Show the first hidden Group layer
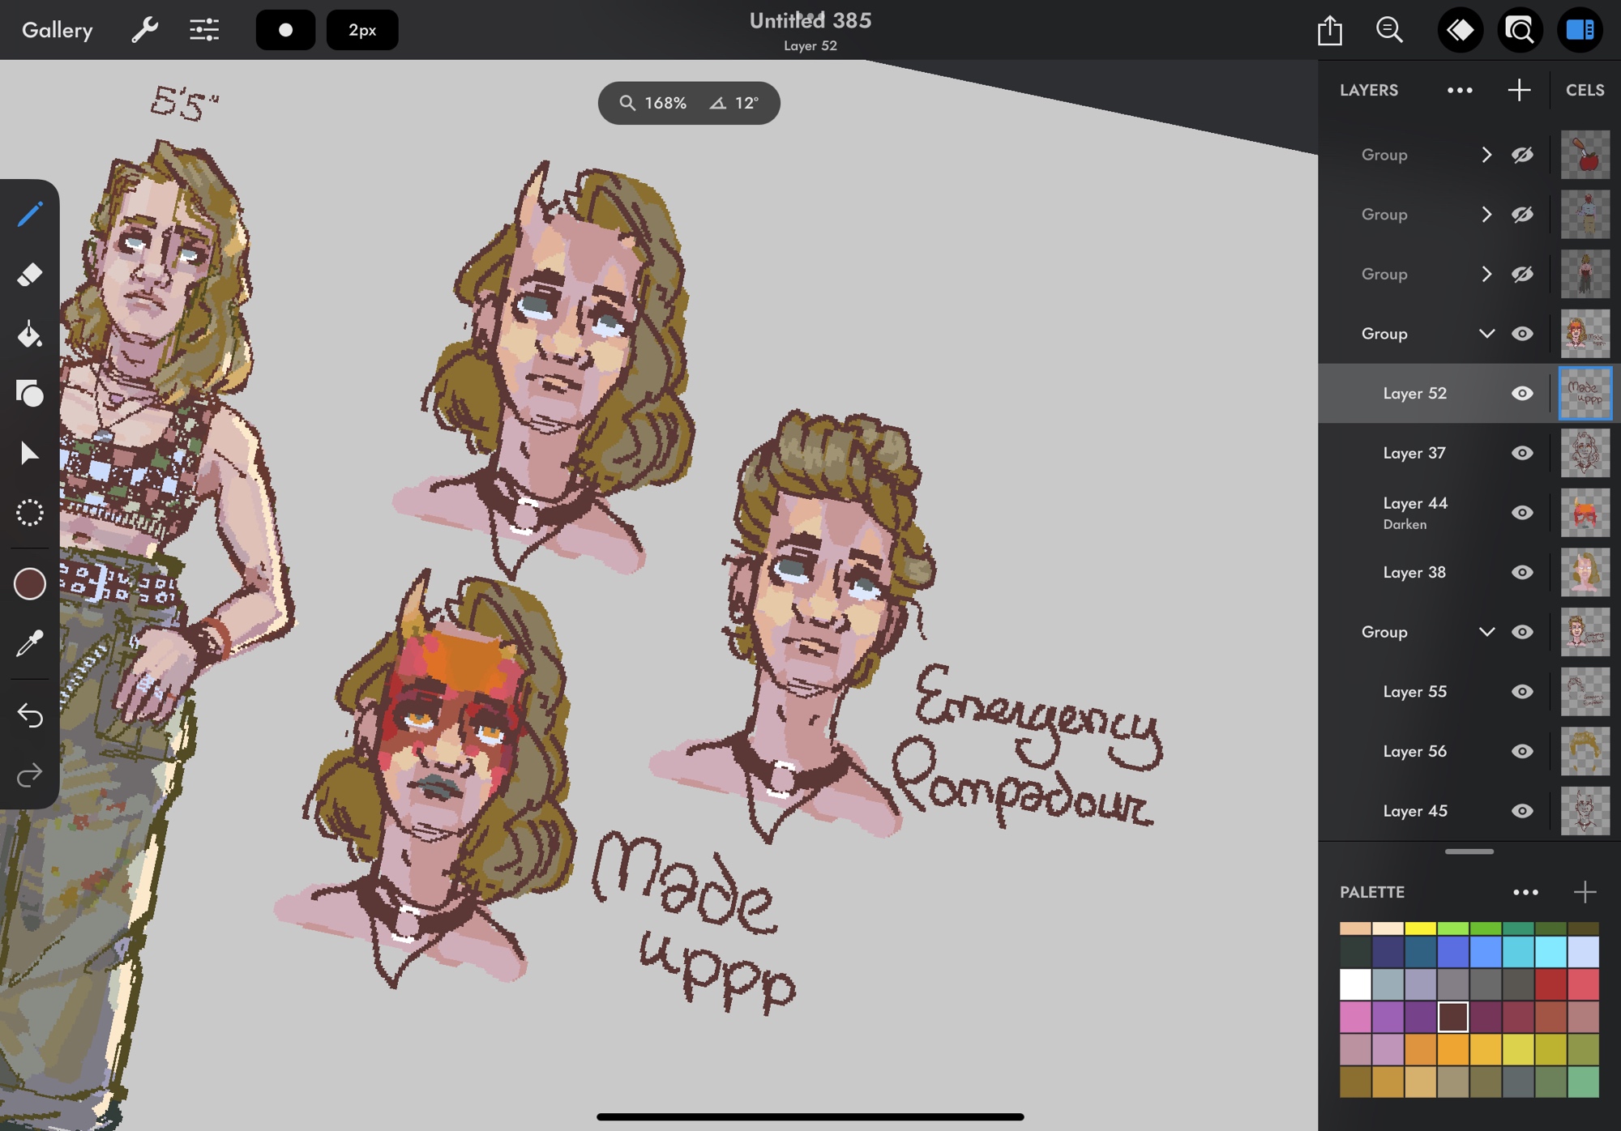1621x1131 pixels. tap(1522, 155)
